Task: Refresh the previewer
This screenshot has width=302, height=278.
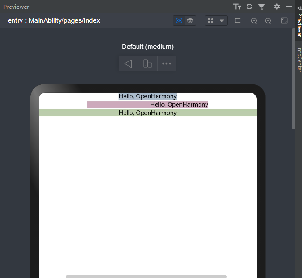Action: 249,7
